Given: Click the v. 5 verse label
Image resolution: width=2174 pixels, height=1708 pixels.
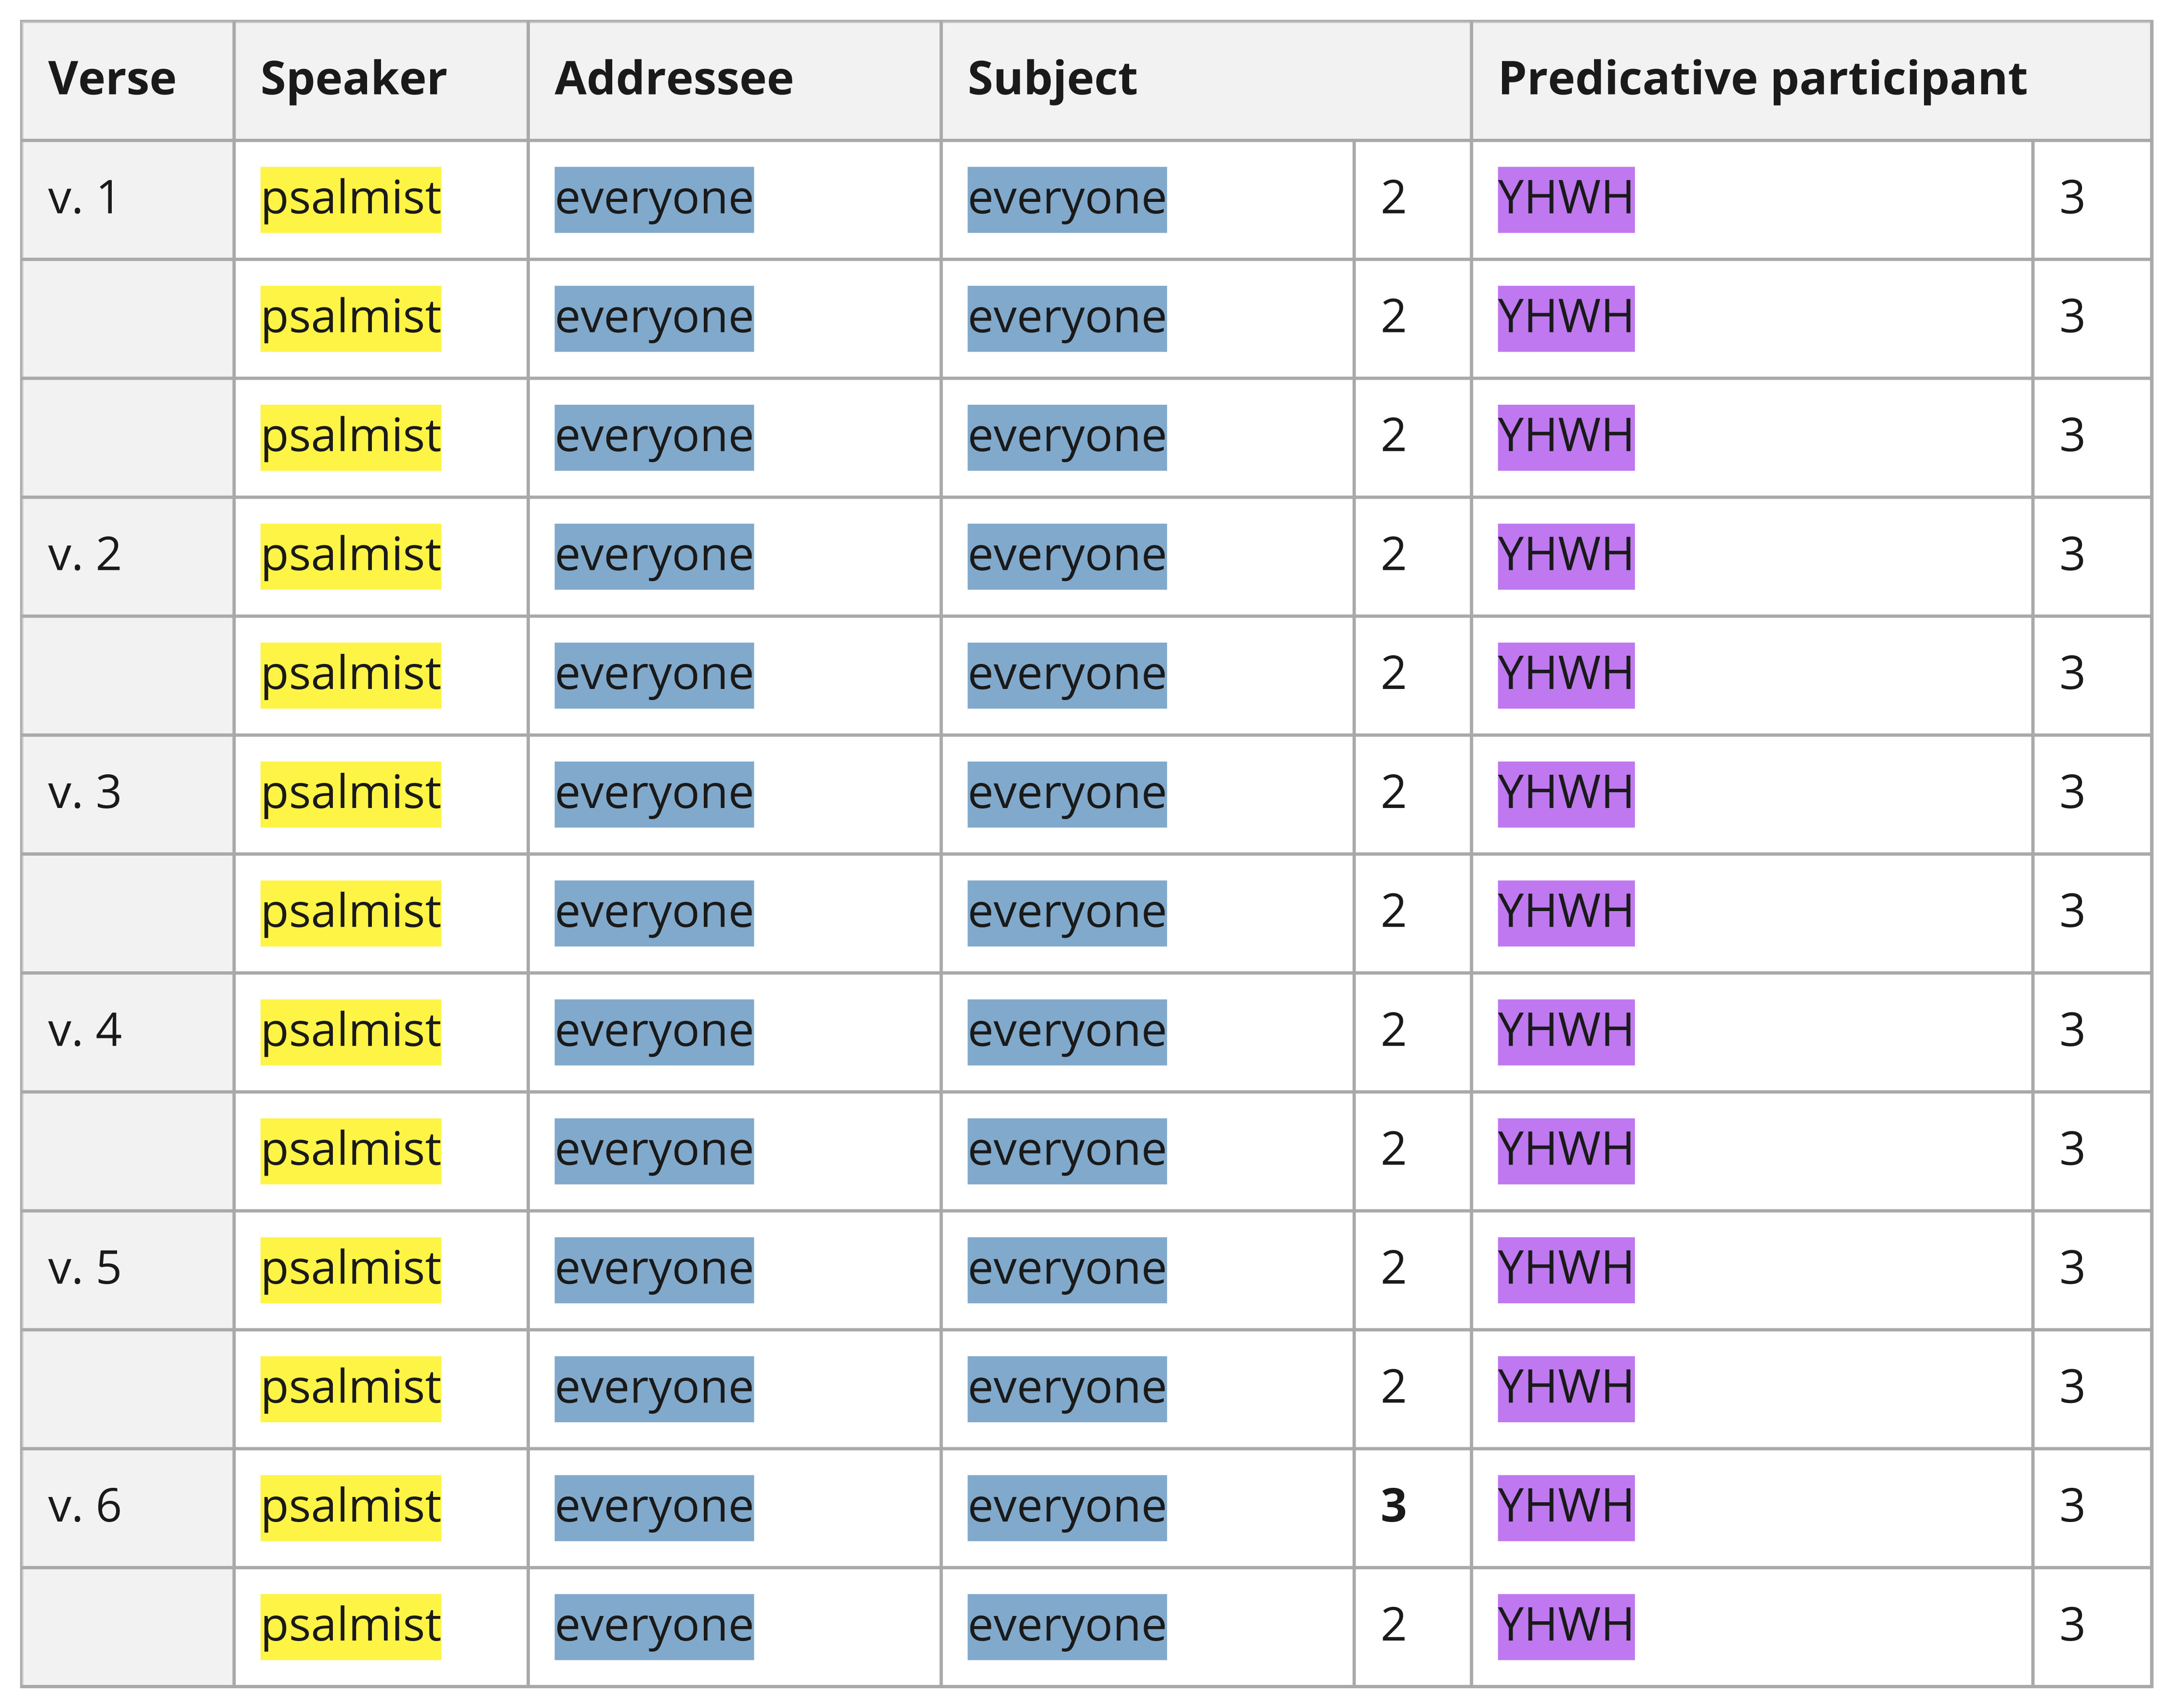Looking at the screenshot, I should pyautogui.click(x=84, y=1269).
